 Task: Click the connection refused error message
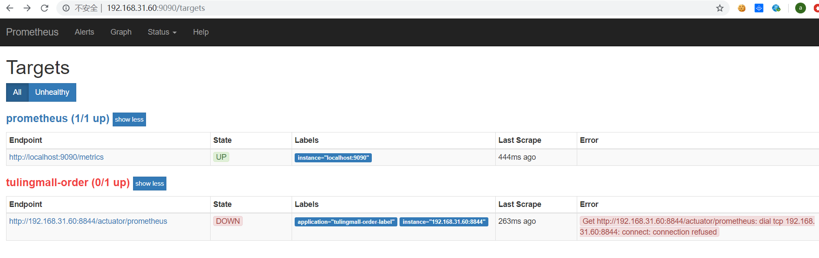click(697, 226)
